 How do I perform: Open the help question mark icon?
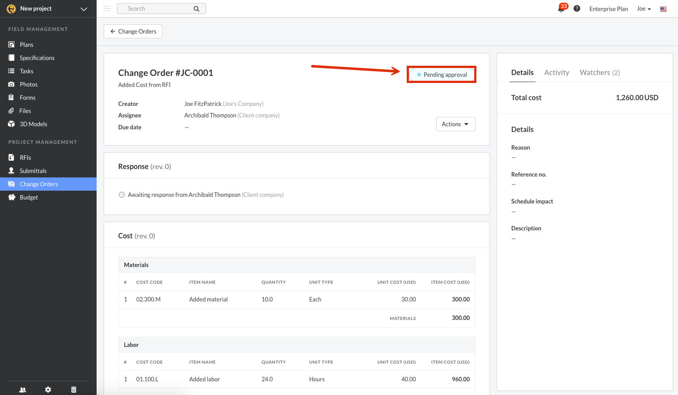point(577,9)
